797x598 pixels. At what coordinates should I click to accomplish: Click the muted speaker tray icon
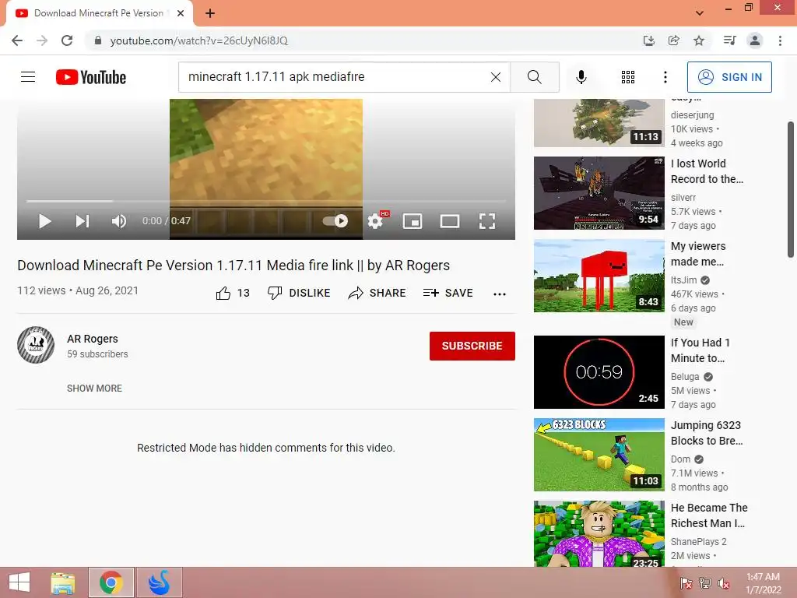click(724, 582)
